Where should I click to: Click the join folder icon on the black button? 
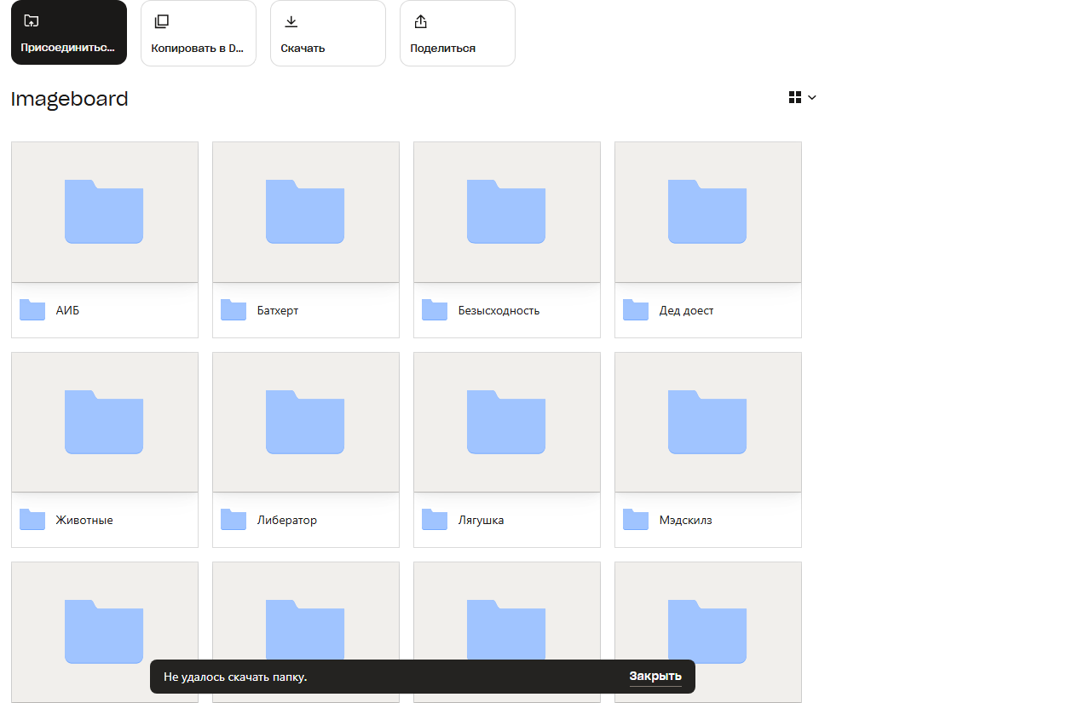coord(32,20)
